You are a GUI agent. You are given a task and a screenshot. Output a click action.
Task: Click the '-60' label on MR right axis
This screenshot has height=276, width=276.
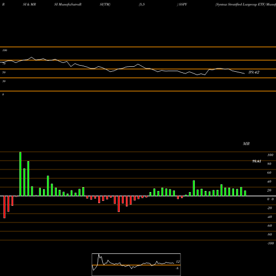[x=269, y=226]
